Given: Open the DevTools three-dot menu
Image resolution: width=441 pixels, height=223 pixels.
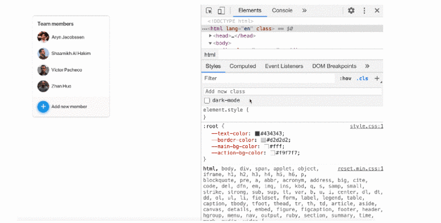Looking at the screenshot, I should (364, 11).
